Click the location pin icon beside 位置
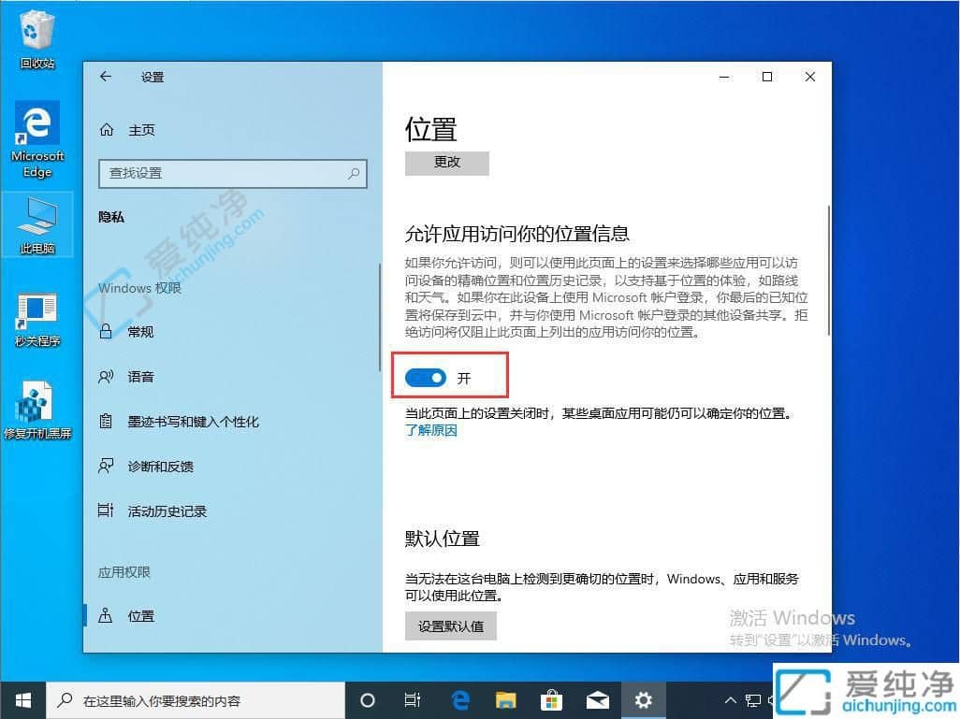The image size is (960, 719). tap(106, 615)
